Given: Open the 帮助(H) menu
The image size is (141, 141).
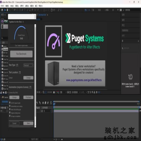Looking at the screenshot, I should coord(41,6).
